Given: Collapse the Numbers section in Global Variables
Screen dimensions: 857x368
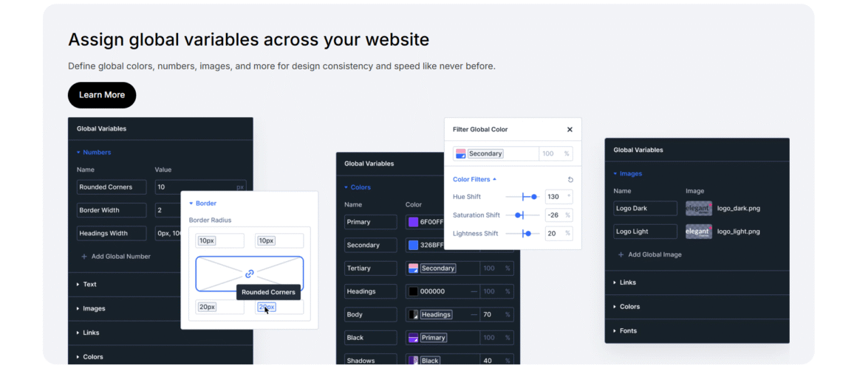Looking at the screenshot, I should (x=94, y=152).
